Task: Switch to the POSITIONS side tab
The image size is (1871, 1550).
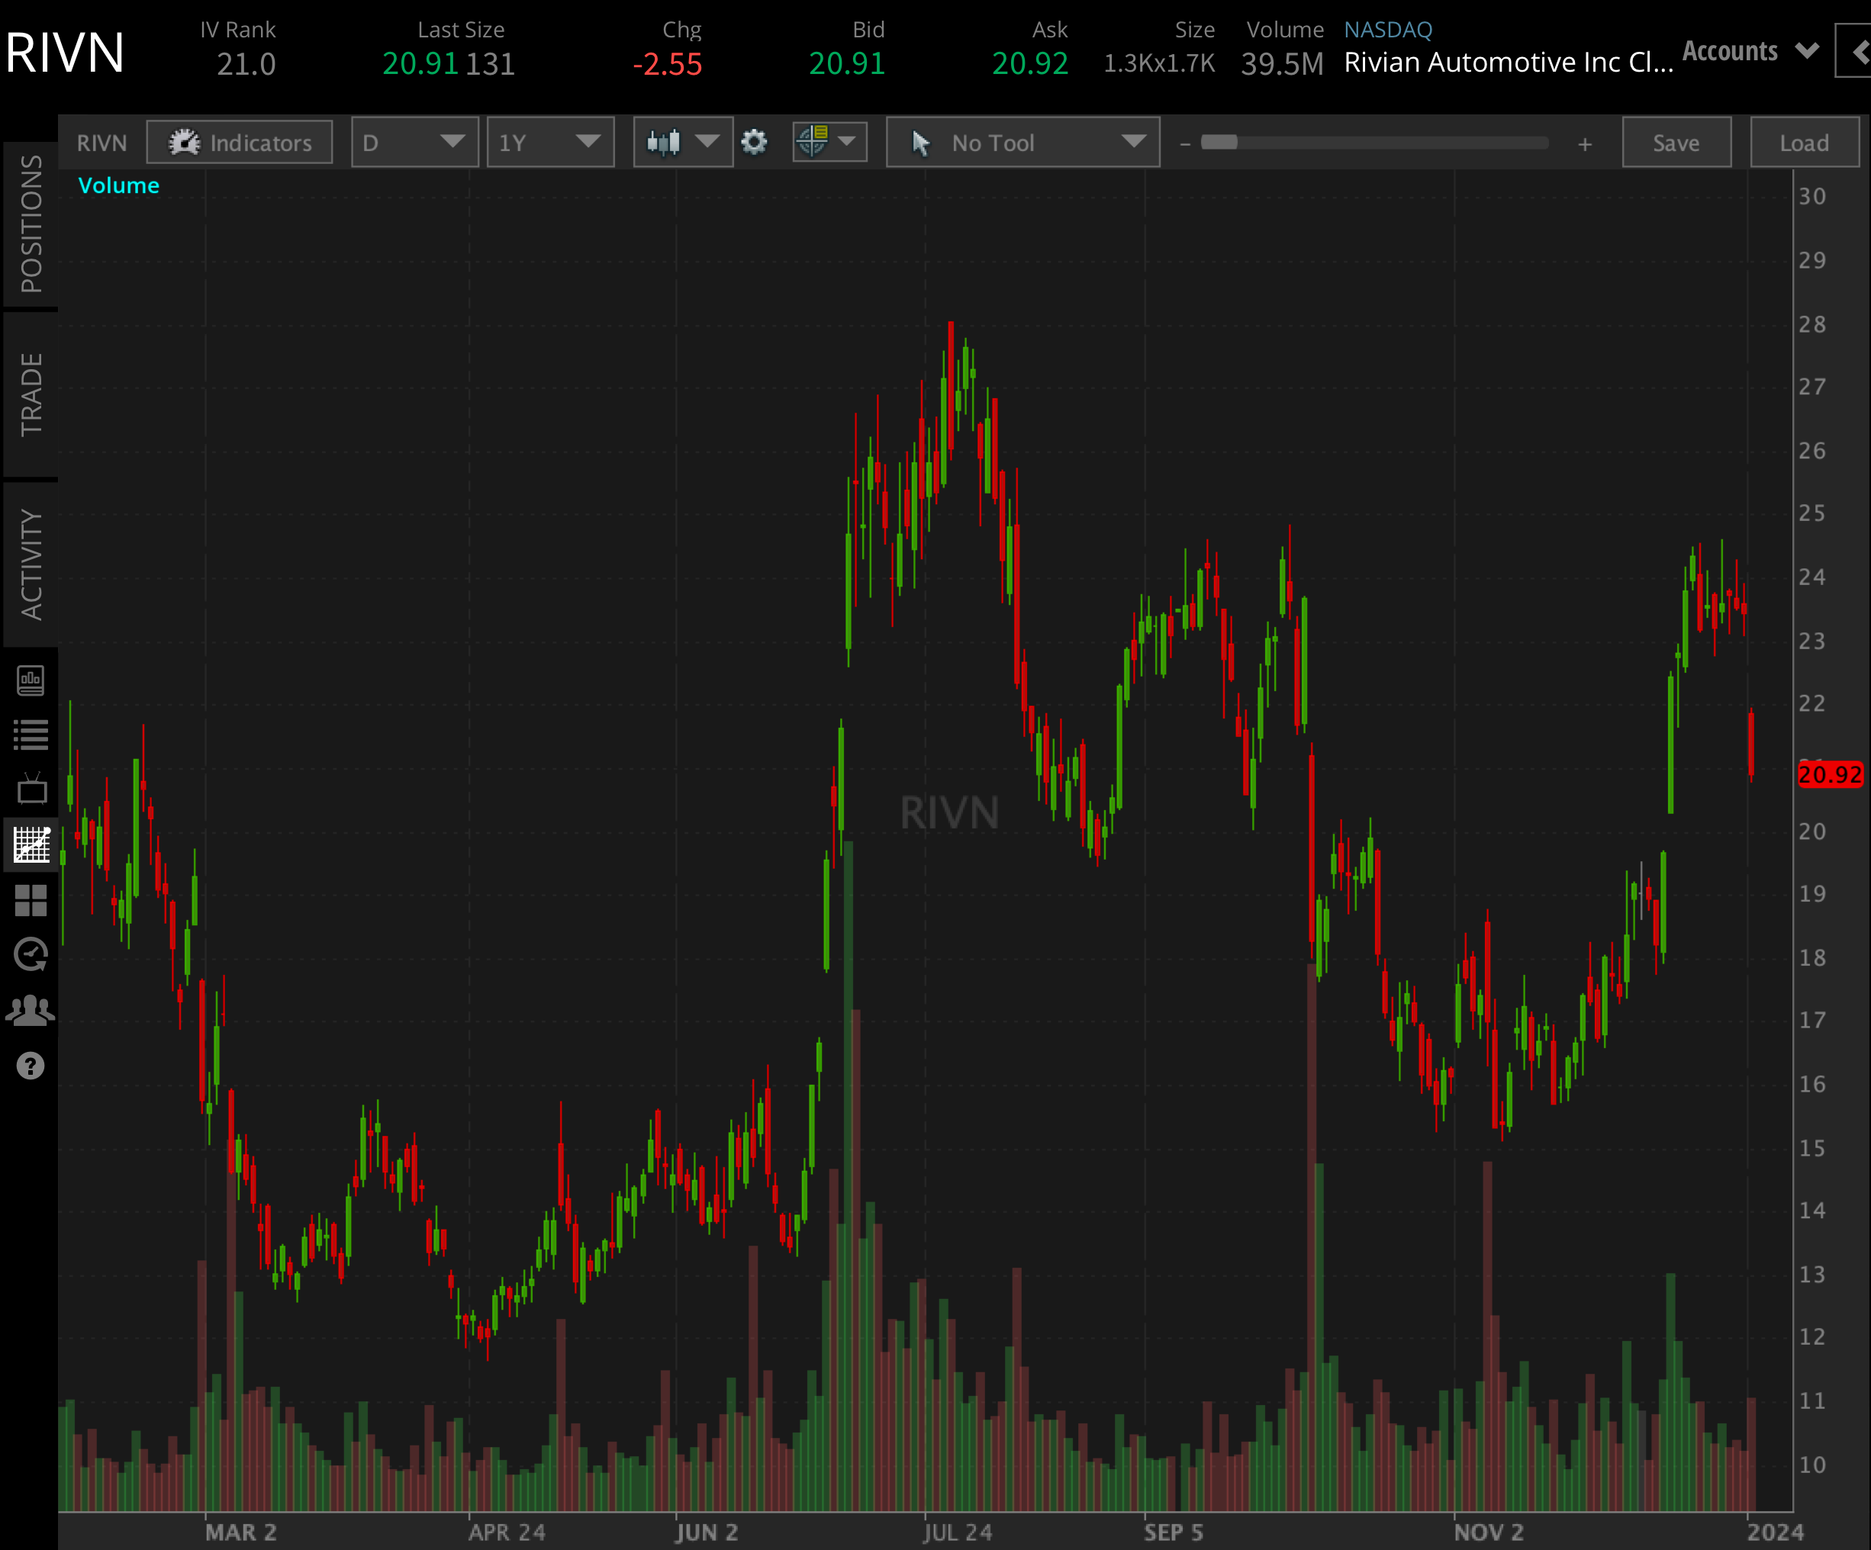Action: [x=31, y=223]
